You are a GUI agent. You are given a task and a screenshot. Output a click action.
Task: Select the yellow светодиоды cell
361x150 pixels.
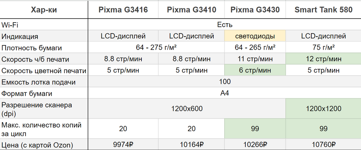(255, 36)
